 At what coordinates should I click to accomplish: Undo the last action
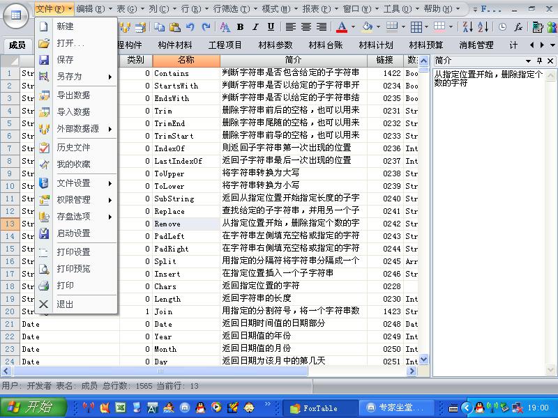coord(190,27)
